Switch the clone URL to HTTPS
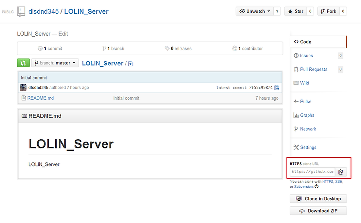This screenshot has height=223, width=361. [x=328, y=182]
